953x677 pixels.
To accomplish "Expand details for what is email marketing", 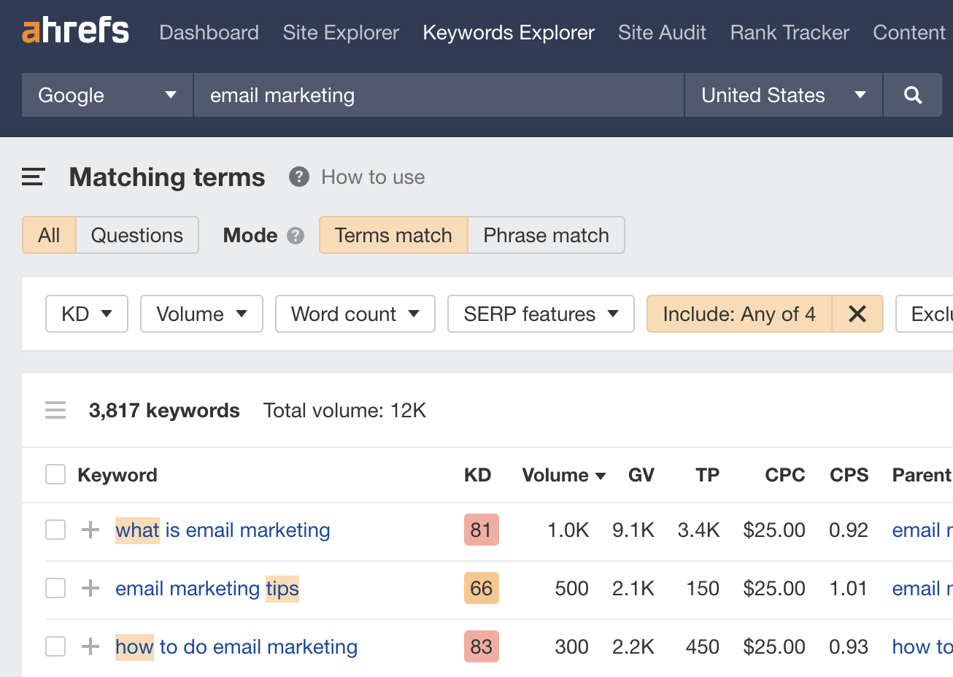I will (x=90, y=530).
